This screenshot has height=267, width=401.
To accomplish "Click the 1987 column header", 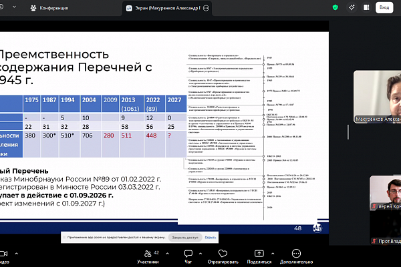I will pyautogui.click(x=49, y=103).
